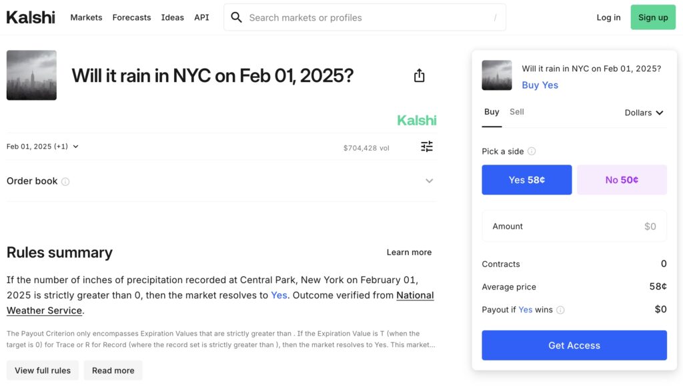
Task: Open the Forecasts menu
Action: [131, 17]
